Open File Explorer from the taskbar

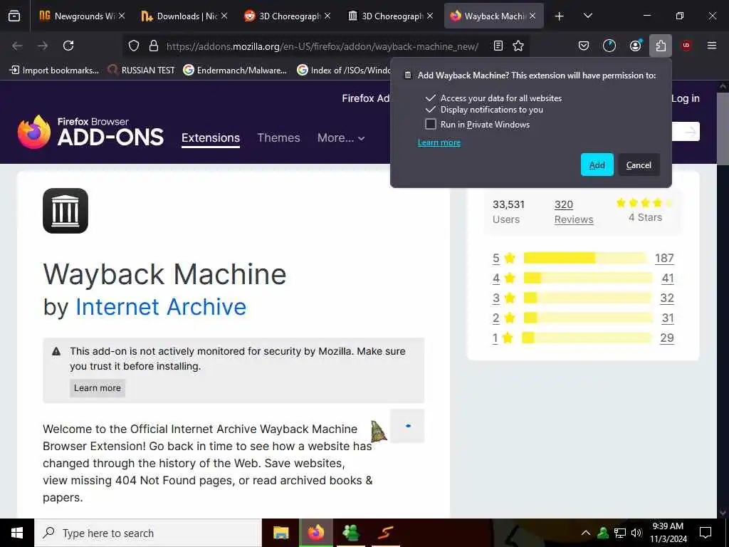(x=280, y=533)
